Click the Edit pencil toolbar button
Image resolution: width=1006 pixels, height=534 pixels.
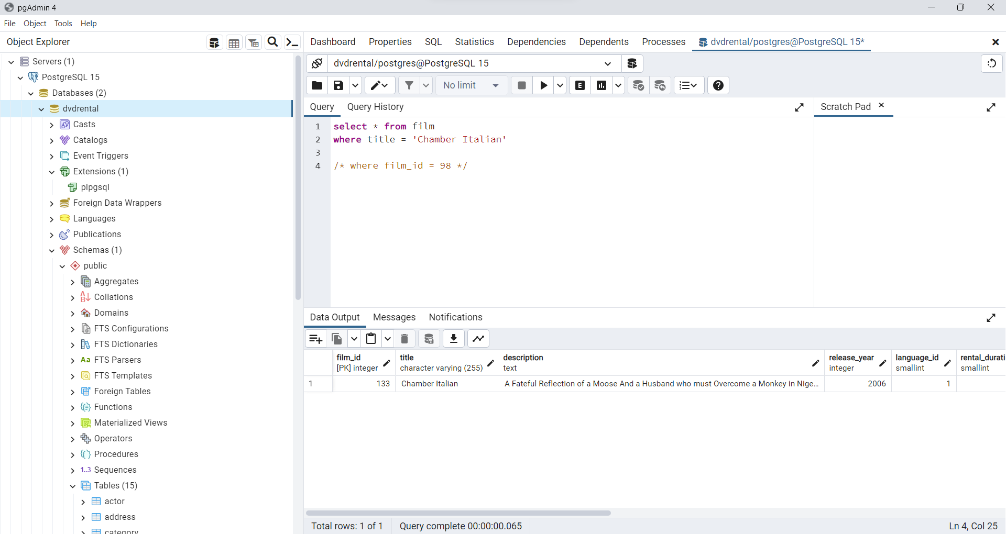click(380, 85)
